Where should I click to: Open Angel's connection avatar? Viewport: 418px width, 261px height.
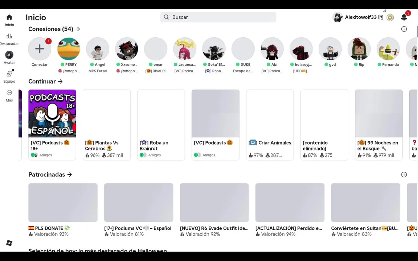point(98,49)
